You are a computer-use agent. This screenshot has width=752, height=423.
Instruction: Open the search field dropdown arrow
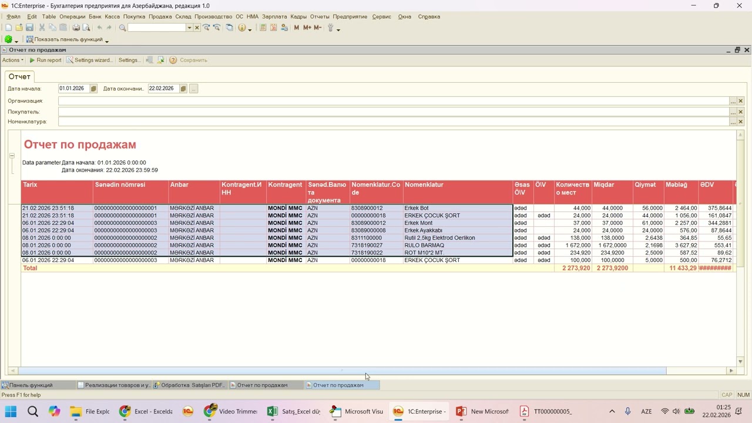pos(189,28)
